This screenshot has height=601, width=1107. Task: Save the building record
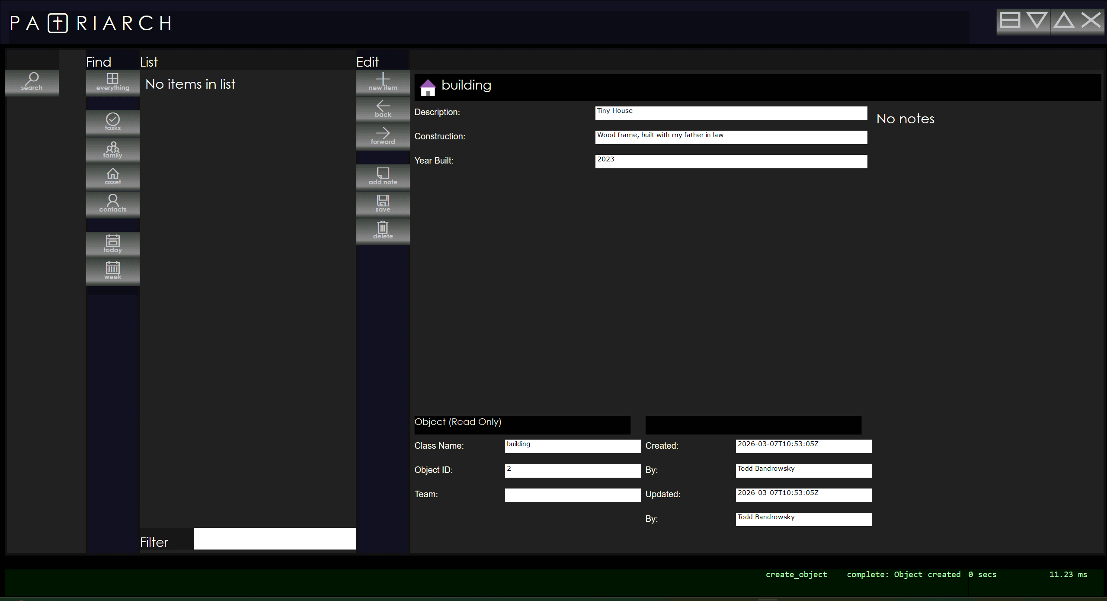[383, 203]
